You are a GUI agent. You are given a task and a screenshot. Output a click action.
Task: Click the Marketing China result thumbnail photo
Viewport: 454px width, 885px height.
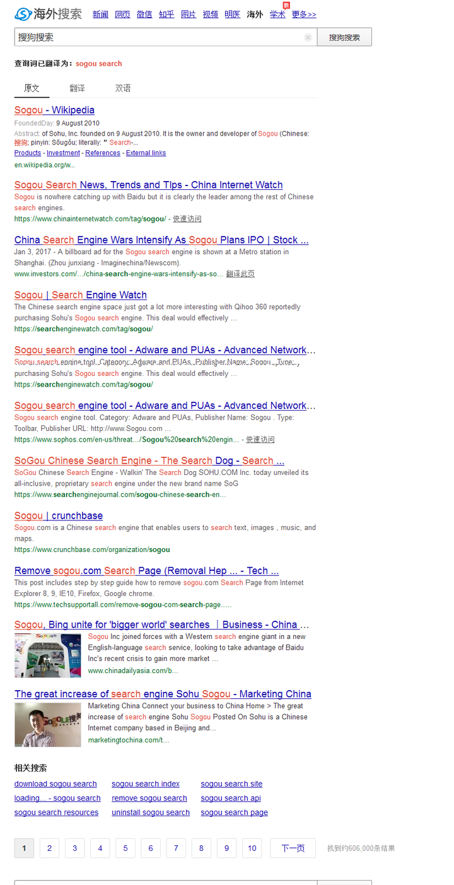pos(48,725)
